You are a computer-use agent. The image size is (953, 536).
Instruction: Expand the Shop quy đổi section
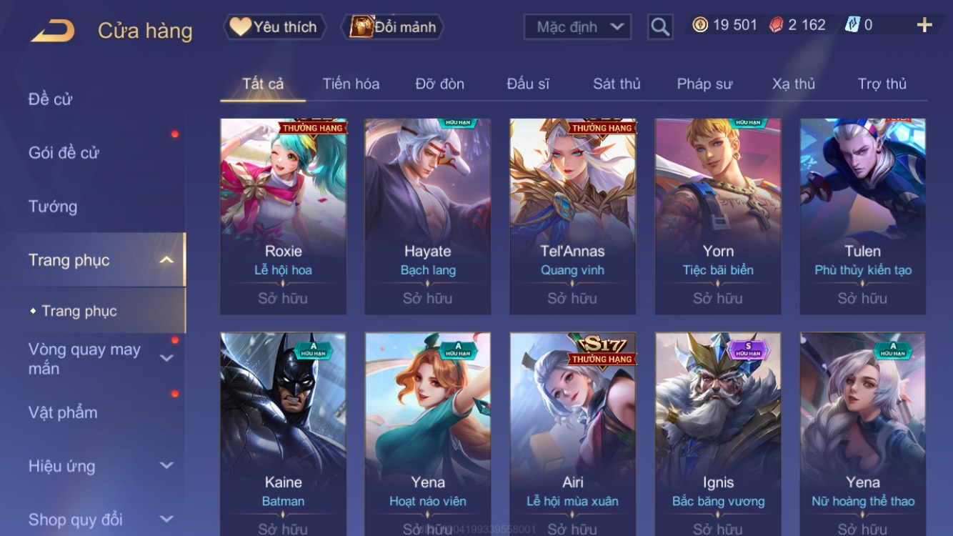coord(166,519)
